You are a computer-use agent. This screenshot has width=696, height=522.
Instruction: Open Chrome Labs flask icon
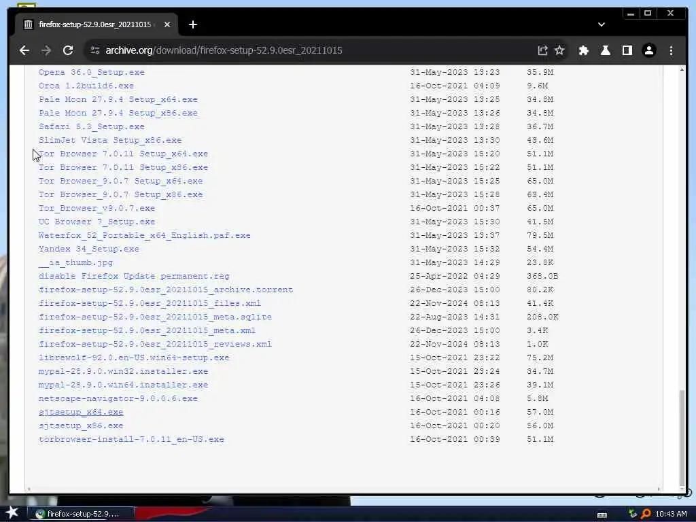tap(606, 50)
